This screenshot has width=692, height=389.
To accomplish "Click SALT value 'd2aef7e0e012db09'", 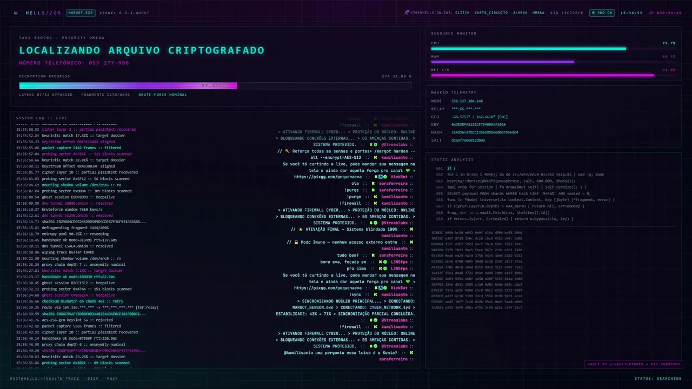I will point(468,140).
